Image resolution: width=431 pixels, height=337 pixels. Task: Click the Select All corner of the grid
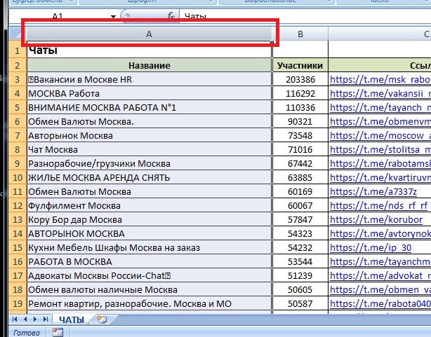tap(17, 34)
